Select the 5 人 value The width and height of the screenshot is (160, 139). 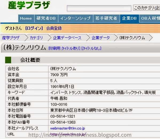point(54,81)
